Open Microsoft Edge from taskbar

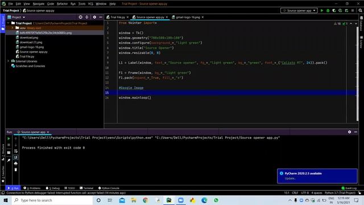click(x=204, y=200)
